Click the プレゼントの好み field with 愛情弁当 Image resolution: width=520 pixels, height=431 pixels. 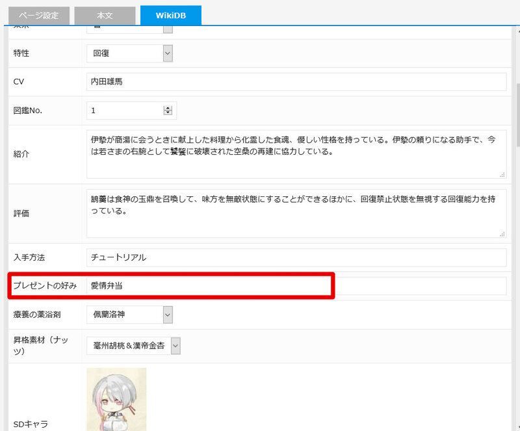(x=296, y=286)
